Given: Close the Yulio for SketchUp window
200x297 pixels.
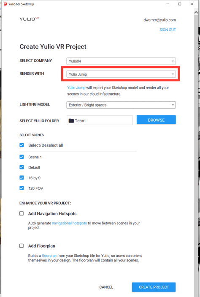Looking at the screenshot, I should [x=192, y=4].
